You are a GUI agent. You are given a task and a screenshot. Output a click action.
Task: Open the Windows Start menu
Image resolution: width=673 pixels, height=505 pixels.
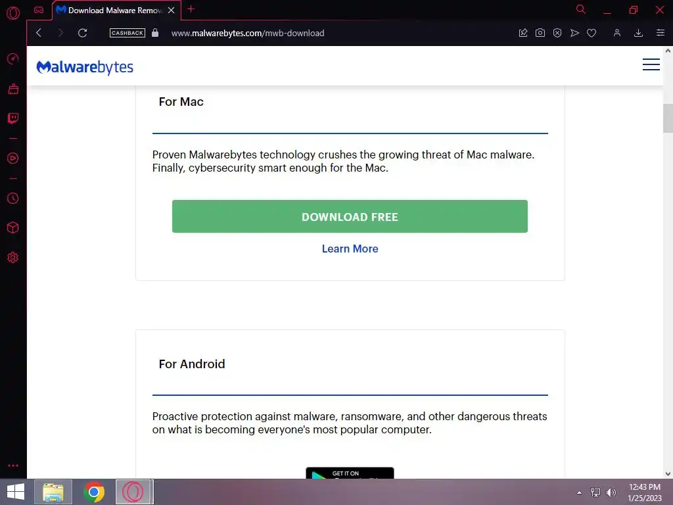16,492
